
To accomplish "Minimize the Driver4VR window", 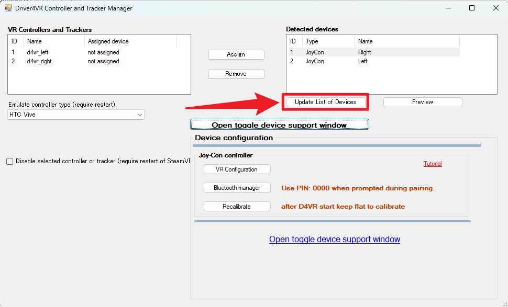I will pos(448,8).
